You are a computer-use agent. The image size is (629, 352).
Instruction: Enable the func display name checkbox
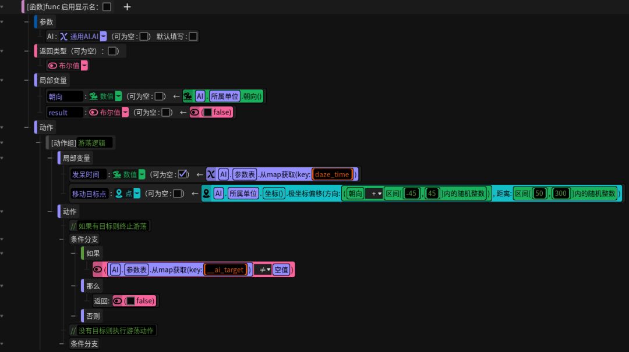(x=107, y=7)
